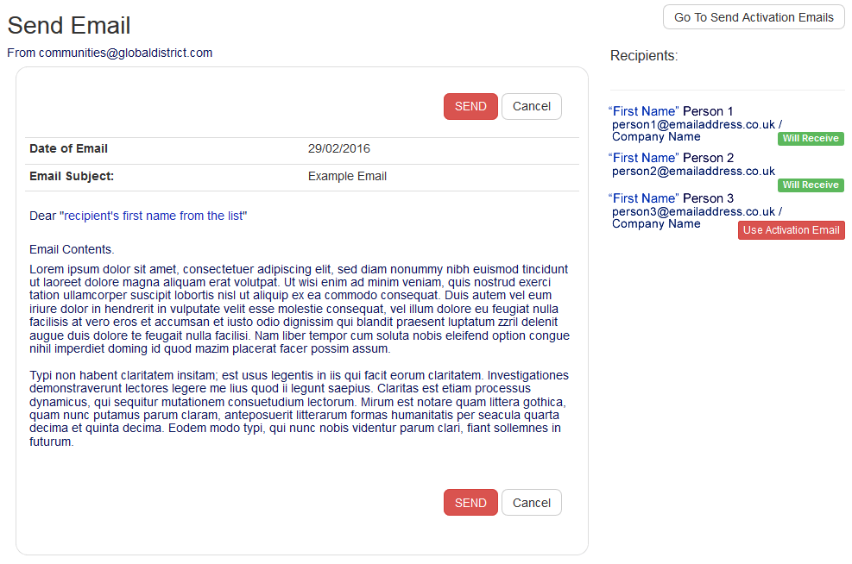
Task: Click the top Cancel button
Action: 532,106
